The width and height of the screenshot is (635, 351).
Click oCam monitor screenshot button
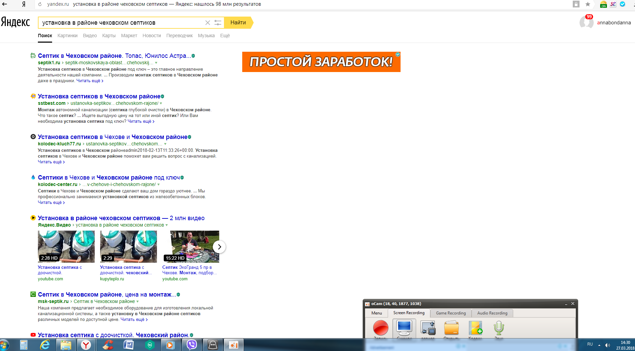[404, 328]
